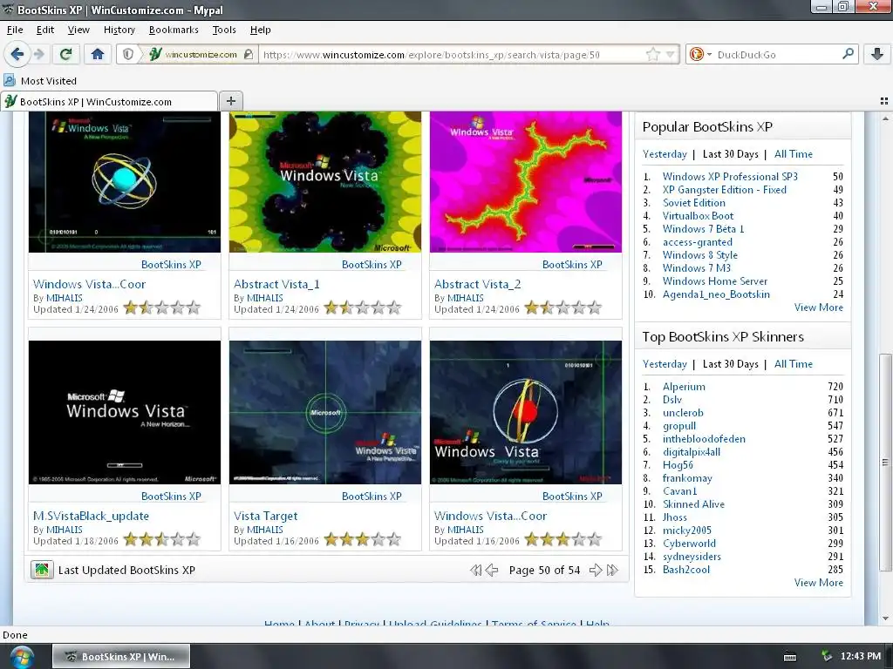This screenshot has height=669, width=893.
Task: Click the BootSkins XP label under Abstract Vista_1
Action: pyautogui.click(x=372, y=265)
